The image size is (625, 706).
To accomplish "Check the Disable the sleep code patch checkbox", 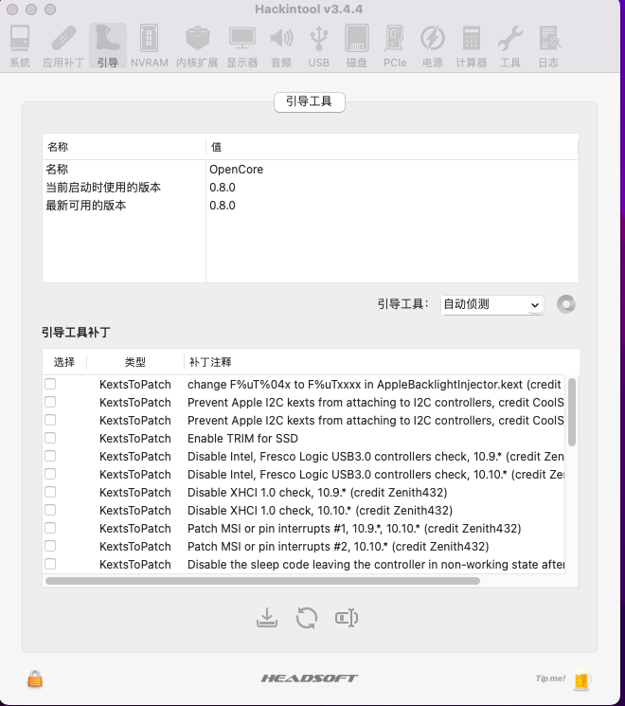I will [50, 564].
